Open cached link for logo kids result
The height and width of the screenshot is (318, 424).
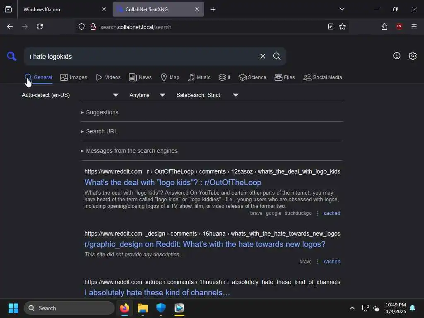tap(332, 213)
